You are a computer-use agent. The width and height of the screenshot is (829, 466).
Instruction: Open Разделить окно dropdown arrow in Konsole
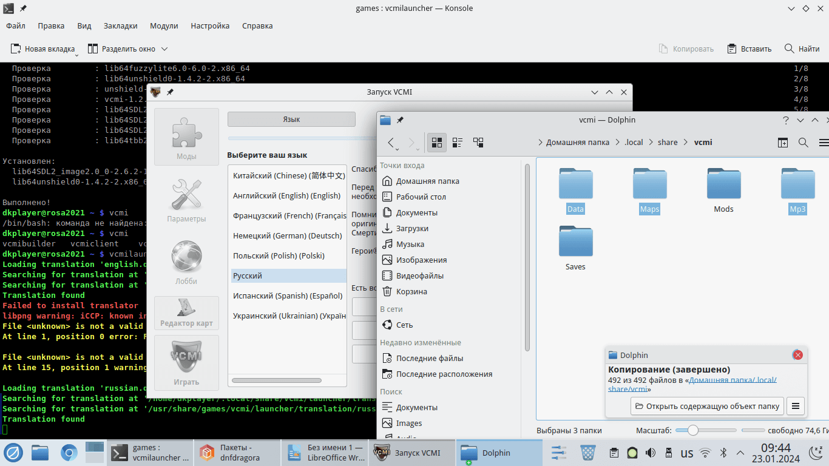pyautogui.click(x=164, y=49)
